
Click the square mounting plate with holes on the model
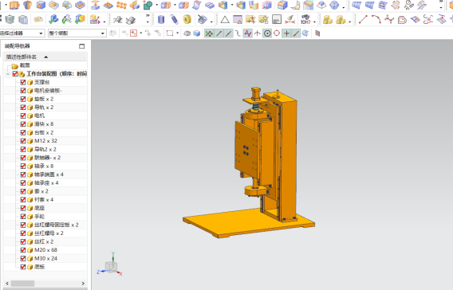[246, 150]
